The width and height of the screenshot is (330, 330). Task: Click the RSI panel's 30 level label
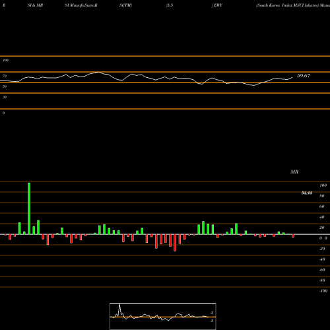coord(5,97)
